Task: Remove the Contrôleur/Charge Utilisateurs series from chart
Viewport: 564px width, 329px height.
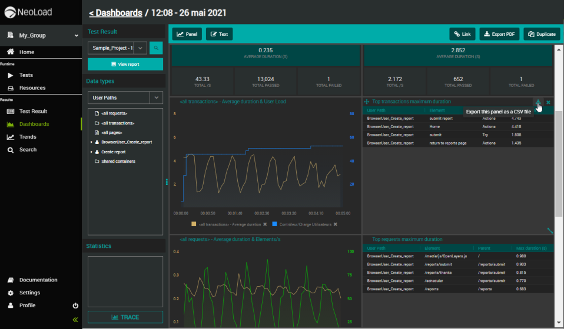Action: pos(336,224)
